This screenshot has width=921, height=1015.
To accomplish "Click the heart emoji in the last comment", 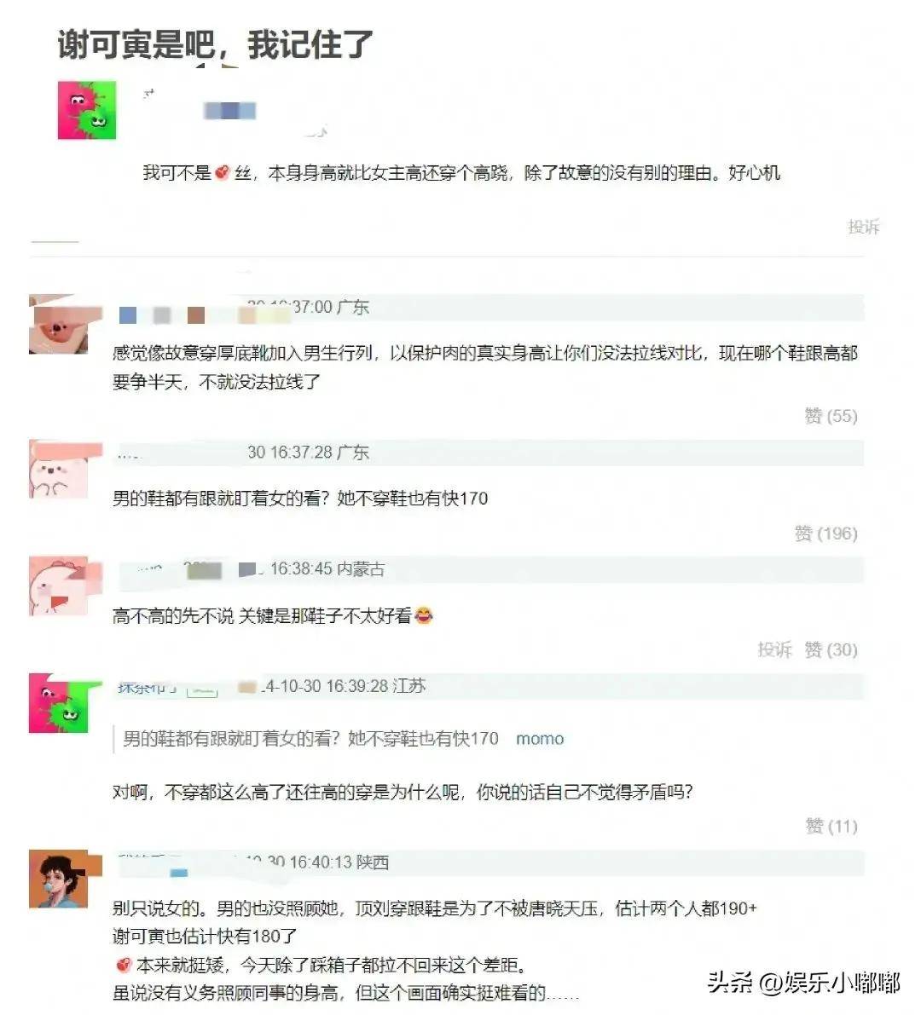I will coord(124,966).
